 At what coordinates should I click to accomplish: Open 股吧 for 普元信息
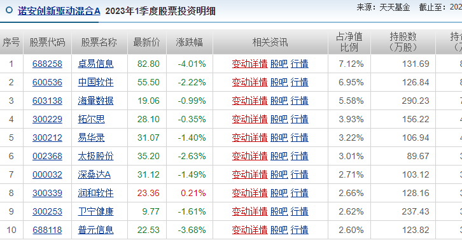pos(279,230)
